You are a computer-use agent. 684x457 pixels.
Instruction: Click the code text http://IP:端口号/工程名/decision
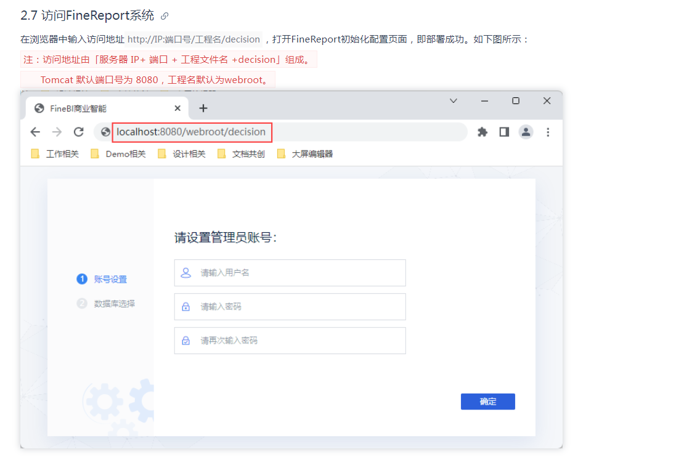point(193,39)
